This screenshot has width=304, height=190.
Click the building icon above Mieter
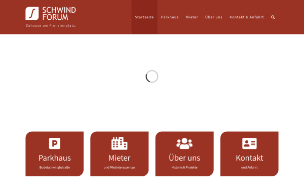[x=120, y=143]
